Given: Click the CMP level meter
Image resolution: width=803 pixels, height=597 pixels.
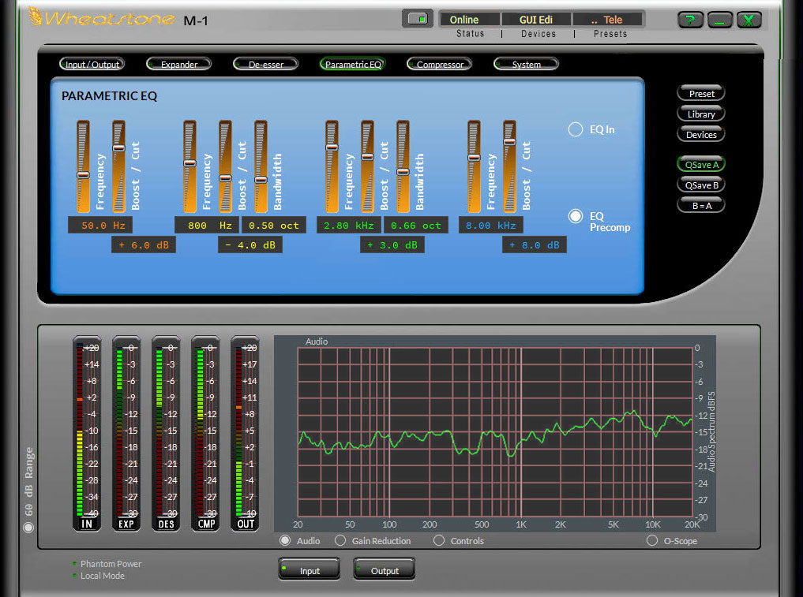Looking at the screenshot, I should point(205,434).
